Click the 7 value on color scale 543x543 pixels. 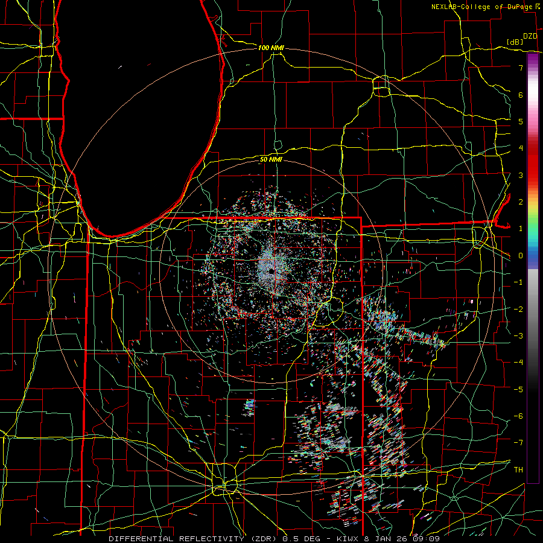tap(521, 68)
